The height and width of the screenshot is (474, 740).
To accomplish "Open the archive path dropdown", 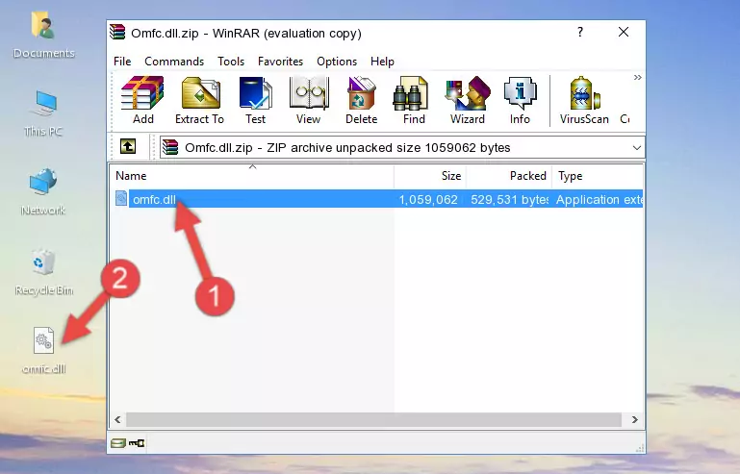I will [x=637, y=148].
